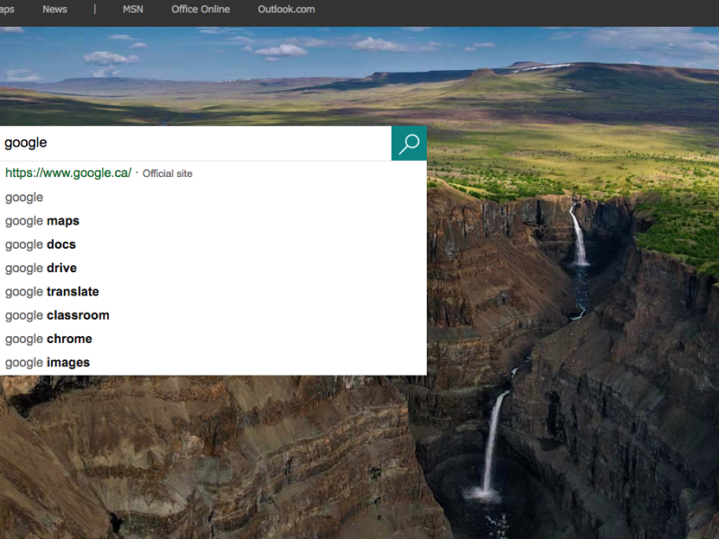Viewport: 719px width, 539px height.
Task: Open News in the top bar
Action: click(55, 9)
